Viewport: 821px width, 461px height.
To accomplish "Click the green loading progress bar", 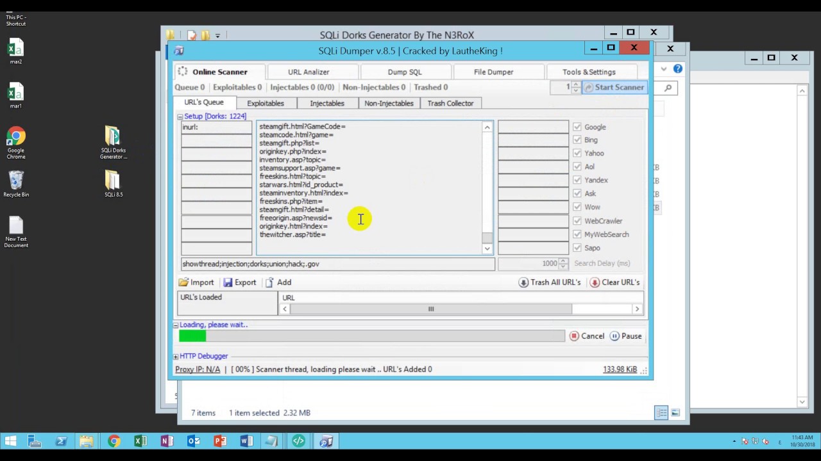I will pyautogui.click(x=192, y=336).
